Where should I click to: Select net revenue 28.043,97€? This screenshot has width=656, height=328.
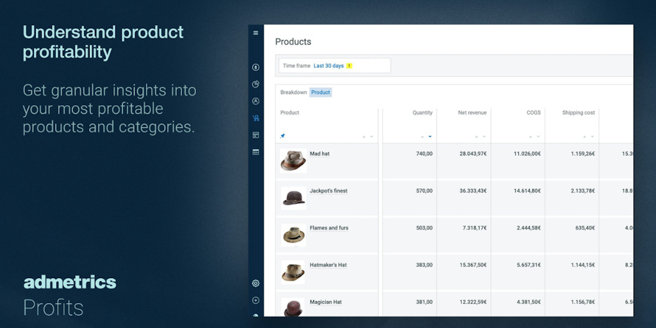tap(473, 154)
